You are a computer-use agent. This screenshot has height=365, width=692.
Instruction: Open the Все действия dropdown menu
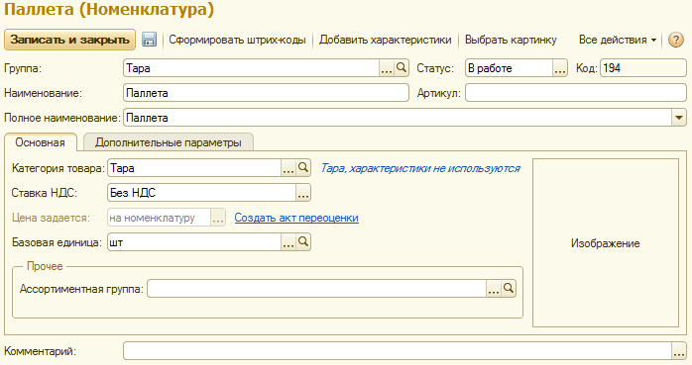point(618,40)
